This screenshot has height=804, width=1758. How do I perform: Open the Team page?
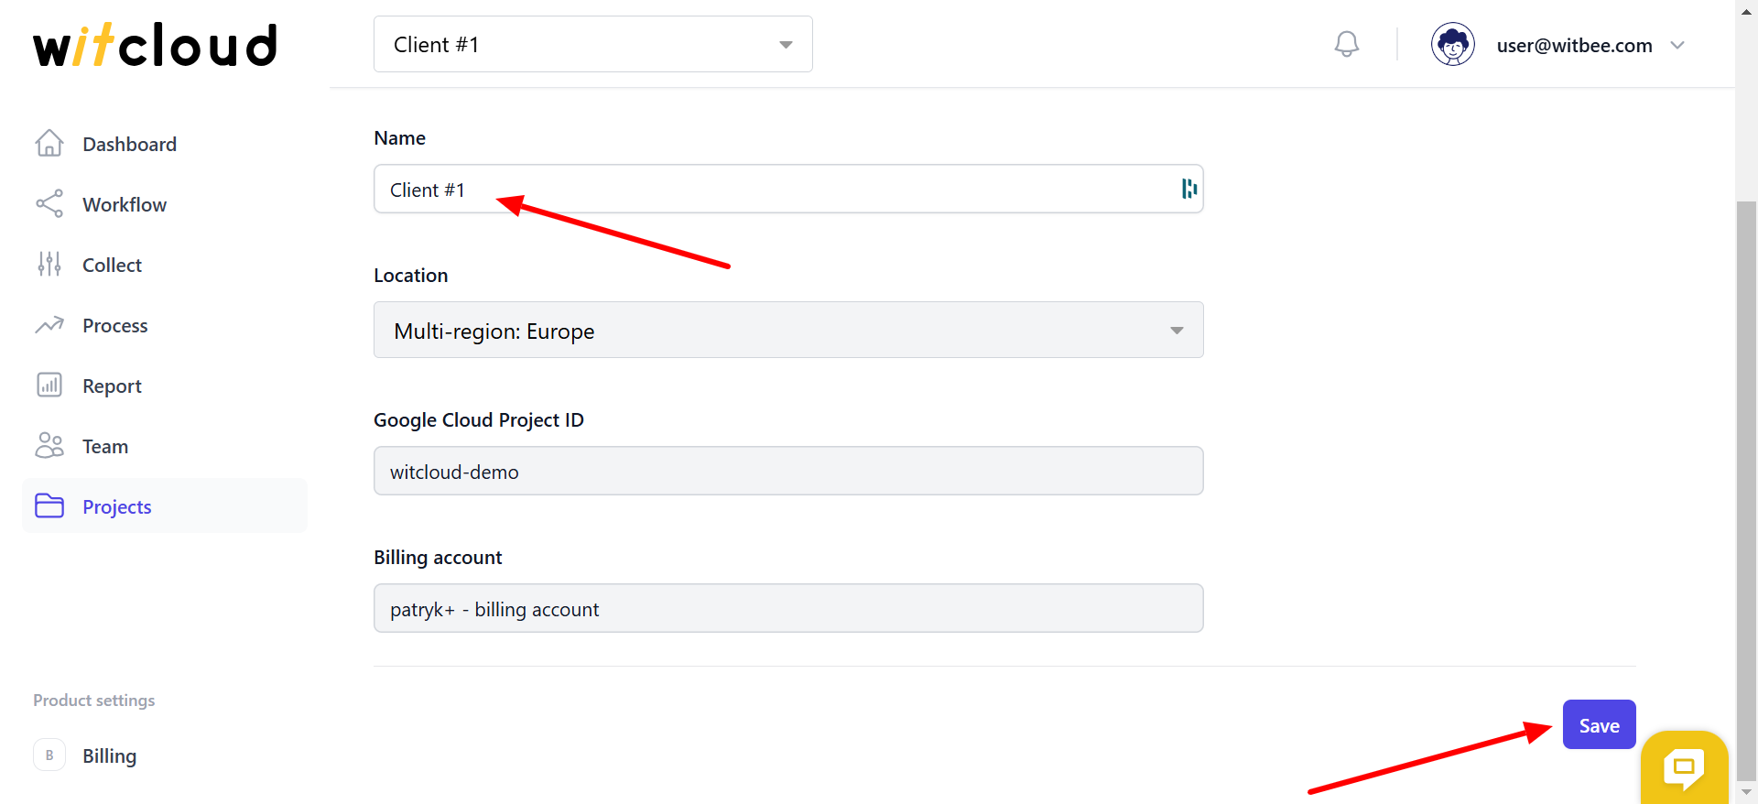coord(105,446)
